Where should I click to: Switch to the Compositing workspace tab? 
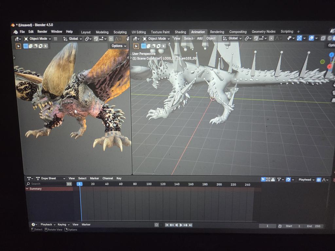[238, 32]
